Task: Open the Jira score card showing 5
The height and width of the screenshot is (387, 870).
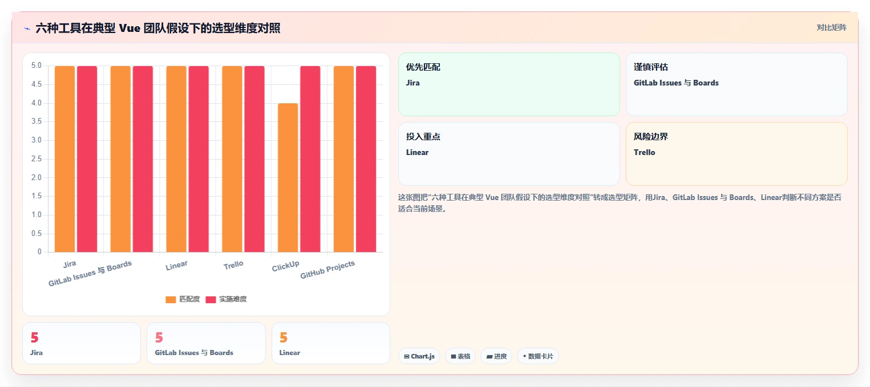Action: click(82, 343)
